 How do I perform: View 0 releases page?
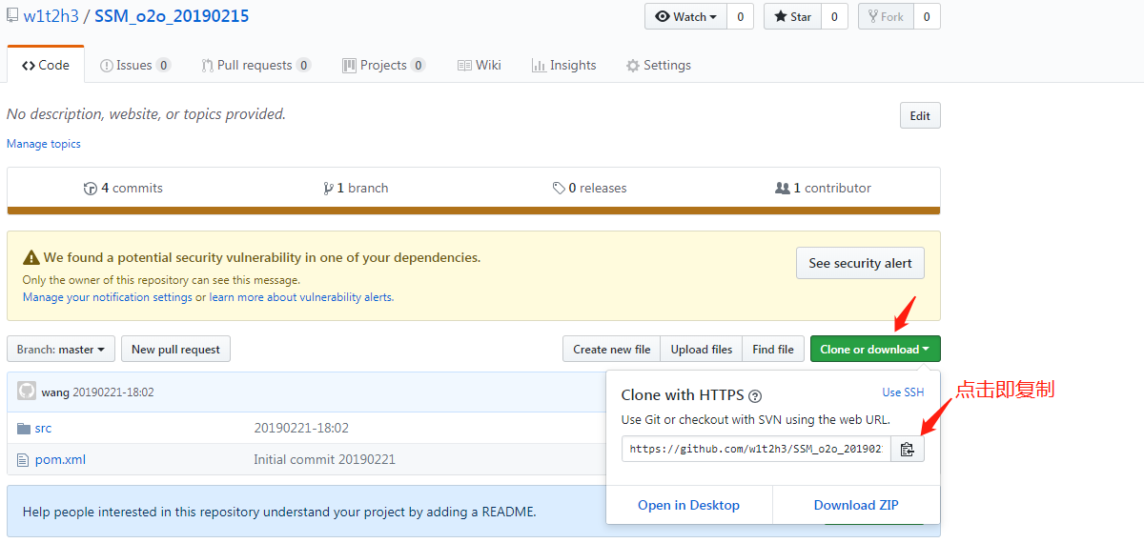[589, 188]
